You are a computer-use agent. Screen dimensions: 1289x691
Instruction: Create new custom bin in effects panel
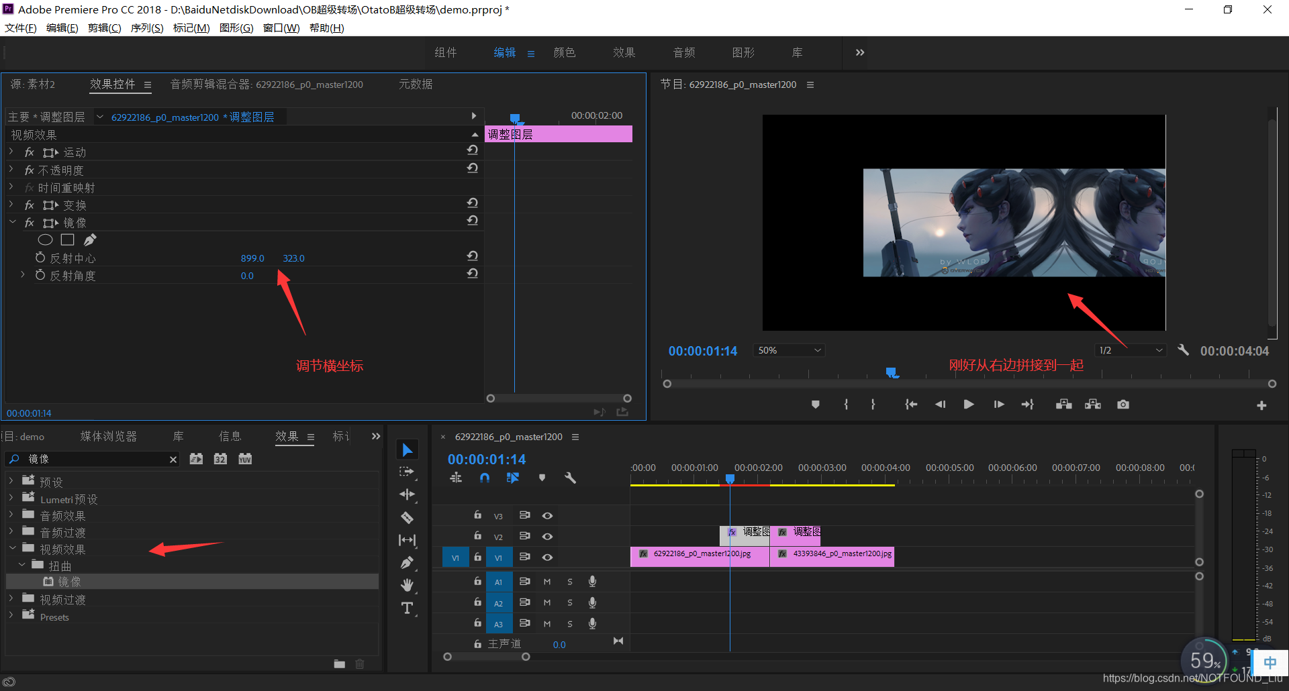pos(340,664)
